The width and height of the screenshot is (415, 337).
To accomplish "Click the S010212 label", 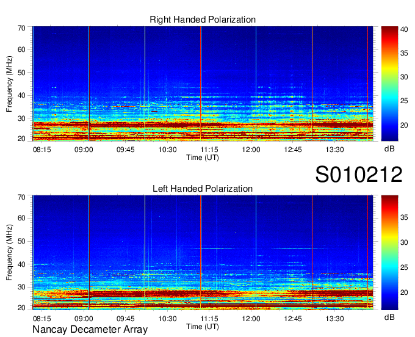I will point(359,174).
